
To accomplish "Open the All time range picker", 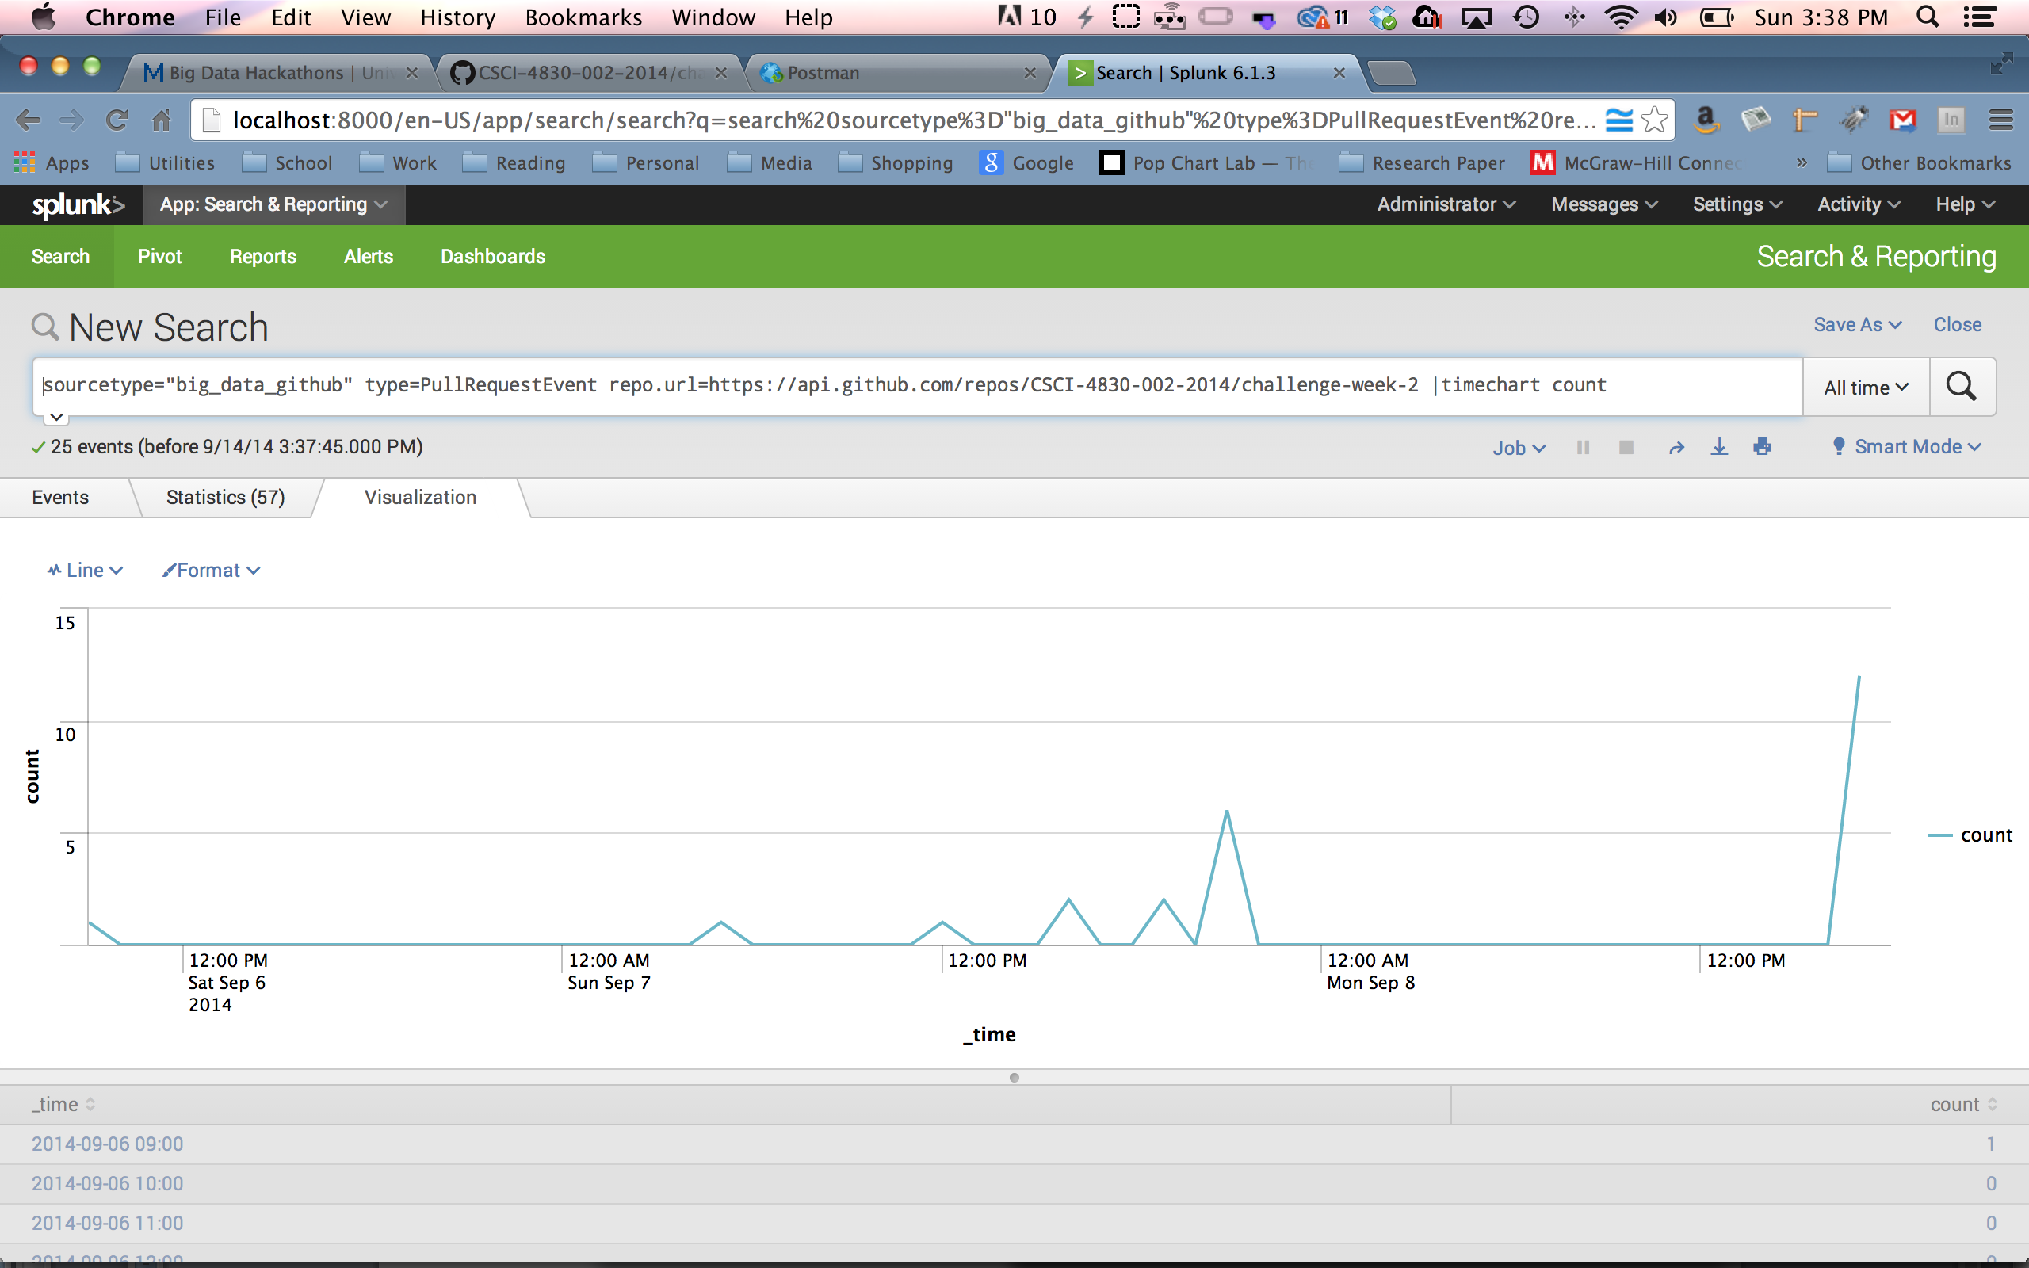I will click(1866, 388).
